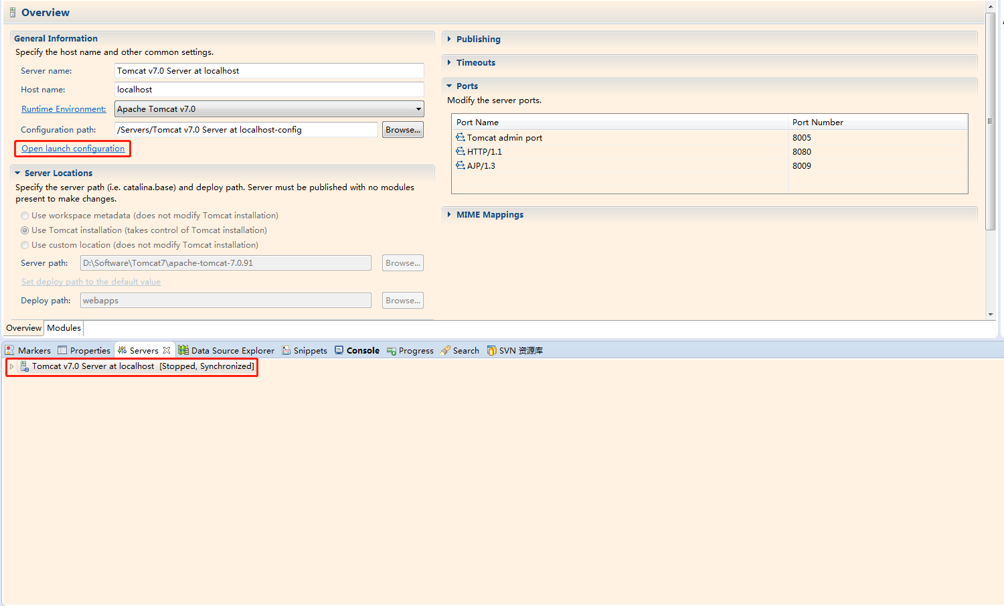Open the Snippets view tab
The width and height of the screenshot is (1004, 606).
pyautogui.click(x=305, y=350)
